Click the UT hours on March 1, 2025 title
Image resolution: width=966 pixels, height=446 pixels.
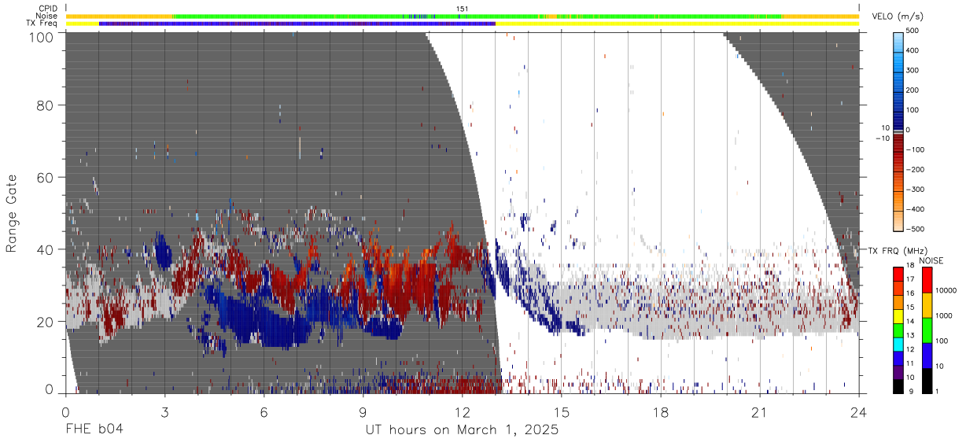tap(462, 430)
